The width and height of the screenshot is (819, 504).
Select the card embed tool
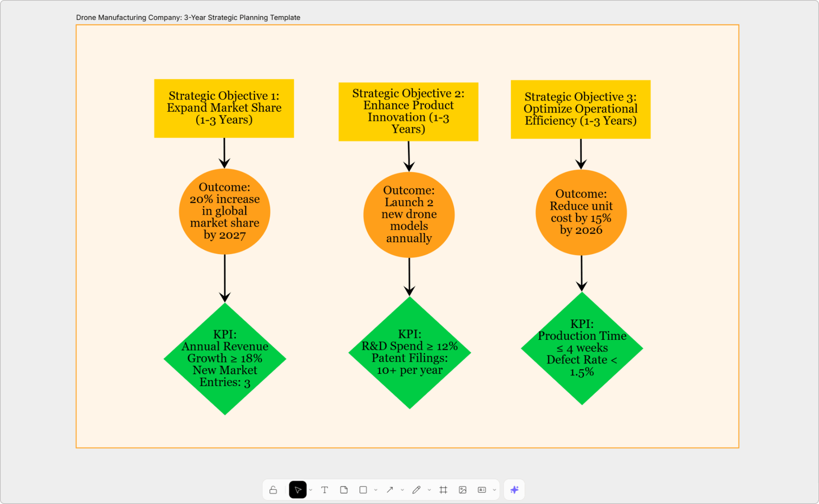(x=482, y=490)
